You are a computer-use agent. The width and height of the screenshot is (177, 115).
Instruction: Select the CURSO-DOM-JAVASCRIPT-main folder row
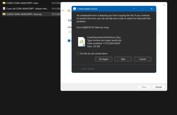click(x=31, y=3)
